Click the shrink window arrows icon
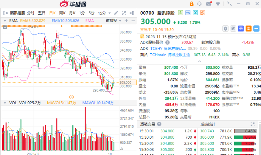This screenshot has width=261, height=155. [230, 4]
